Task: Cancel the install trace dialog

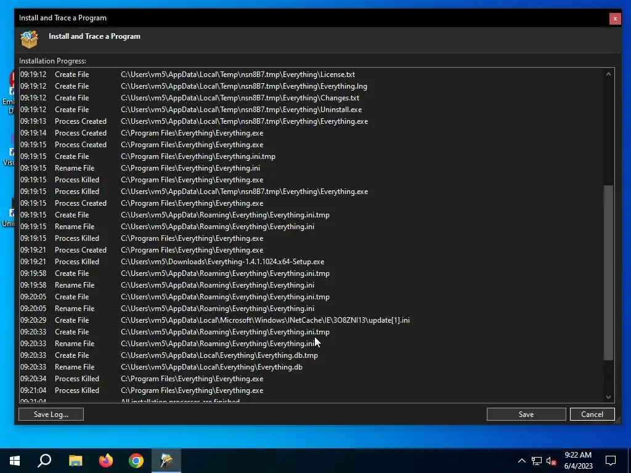Action: pos(592,414)
